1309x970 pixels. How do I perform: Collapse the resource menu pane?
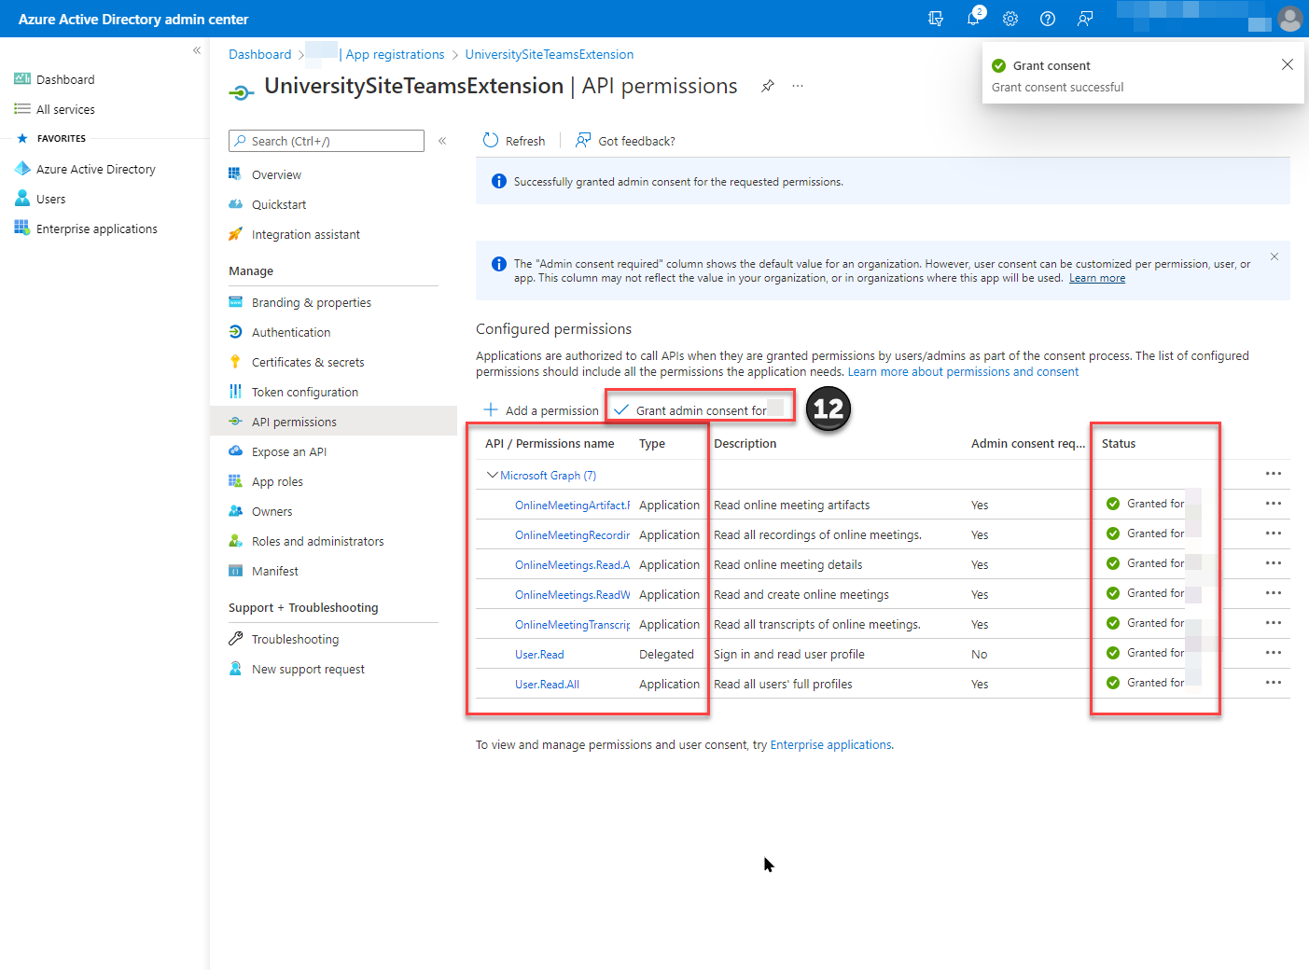[442, 141]
